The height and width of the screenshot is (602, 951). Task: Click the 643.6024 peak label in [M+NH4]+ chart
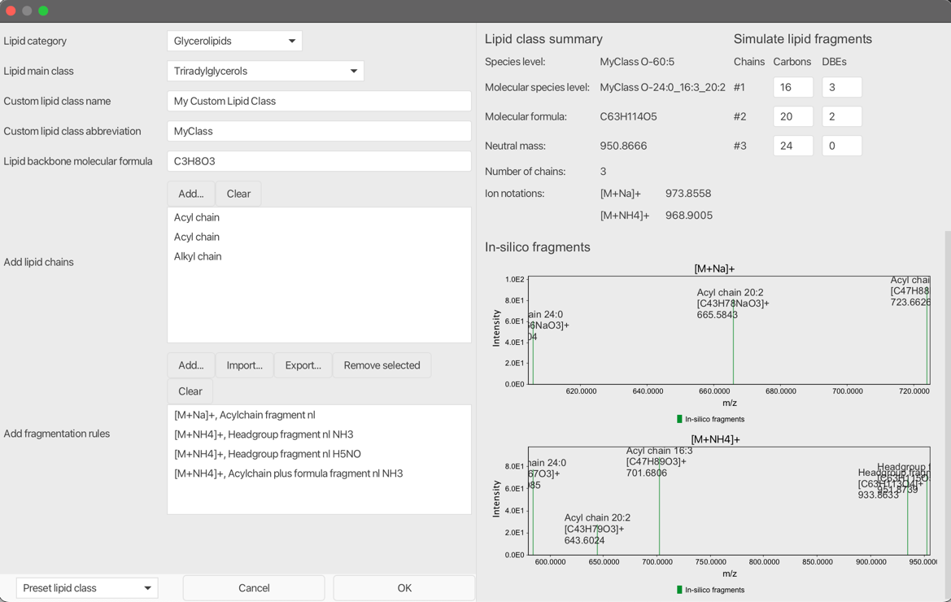pyautogui.click(x=585, y=540)
